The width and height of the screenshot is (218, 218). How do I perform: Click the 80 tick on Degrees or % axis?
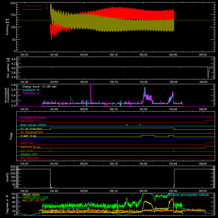(x=14, y=198)
